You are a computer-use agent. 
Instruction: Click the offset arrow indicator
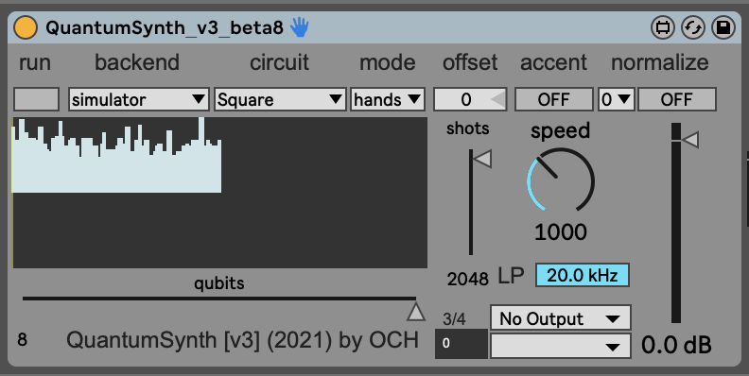pyautogui.click(x=497, y=100)
